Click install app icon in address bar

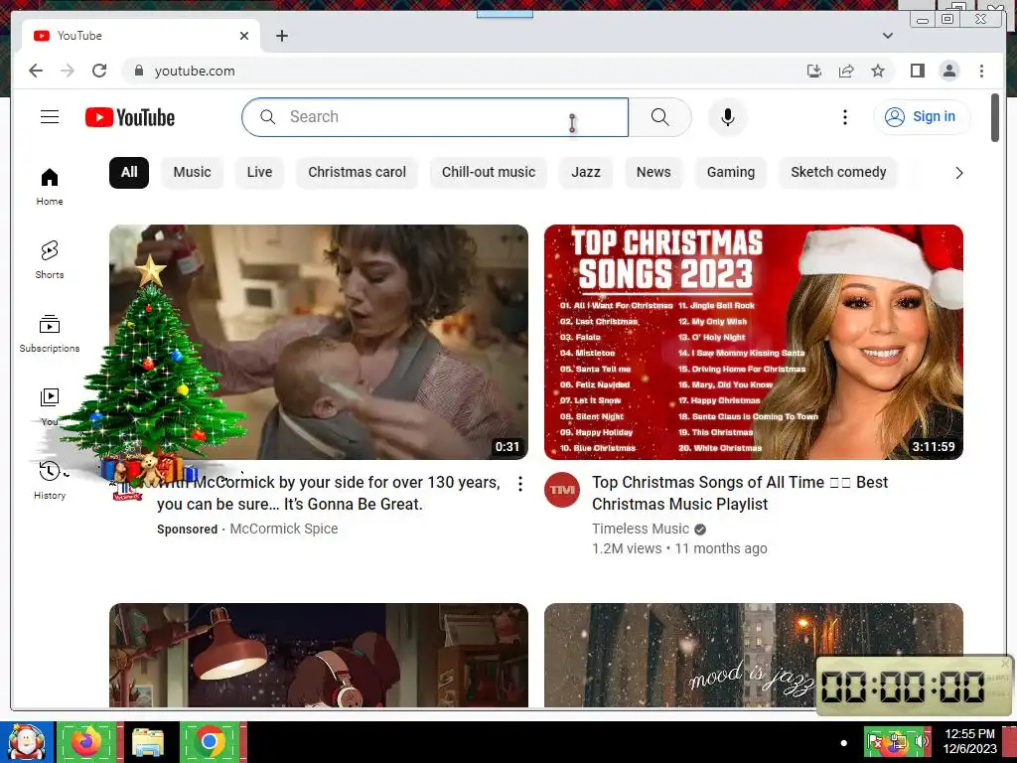click(x=814, y=71)
